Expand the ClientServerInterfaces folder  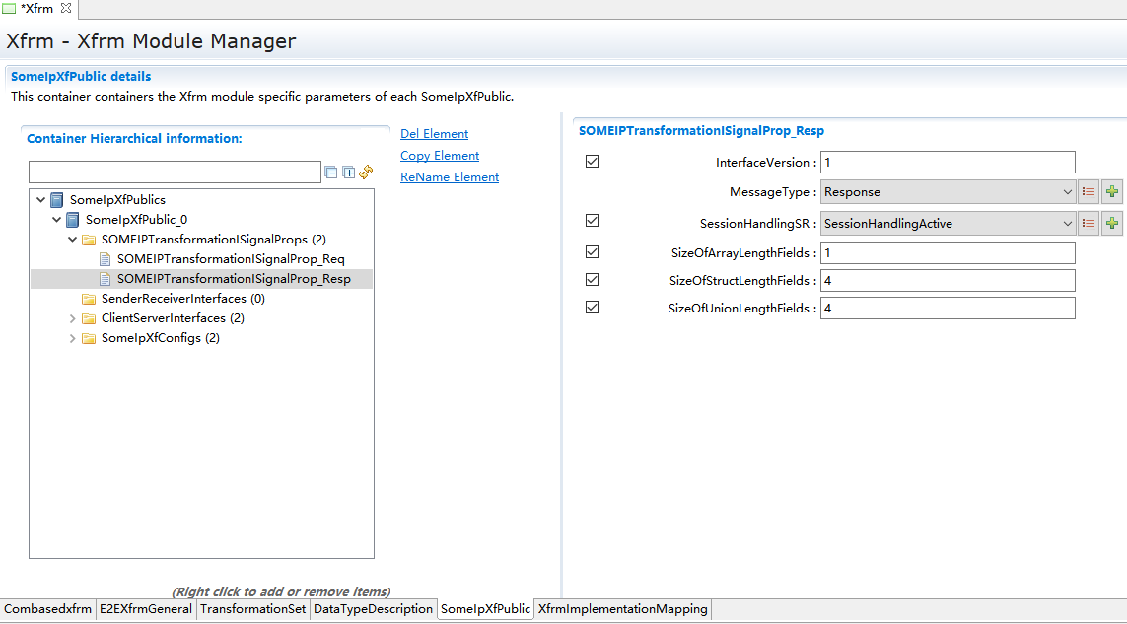[x=73, y=318]
